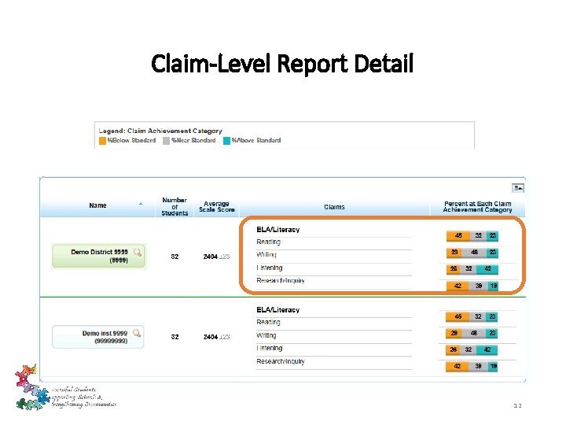Click Demo Inst's student count 32
The image size is (566, 425).
pos(175,337)
